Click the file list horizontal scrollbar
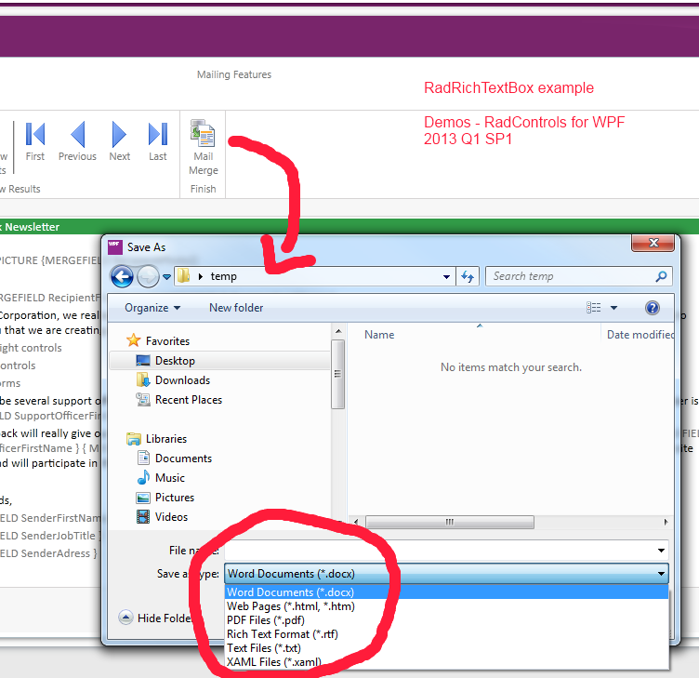The image size is (699, 678). click(x=449, y=522)
